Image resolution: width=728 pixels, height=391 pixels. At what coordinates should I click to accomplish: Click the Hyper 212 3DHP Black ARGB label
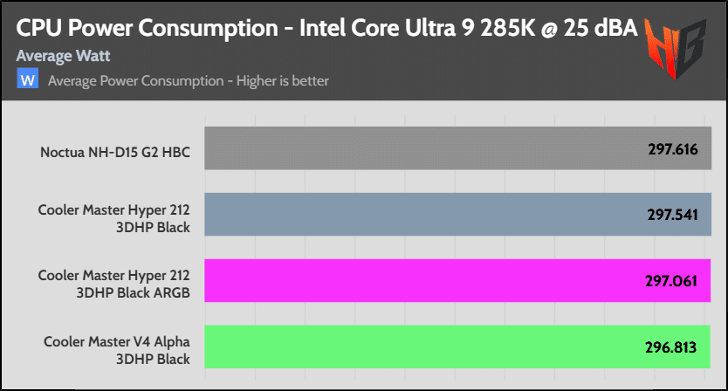[x=114, y=283]
